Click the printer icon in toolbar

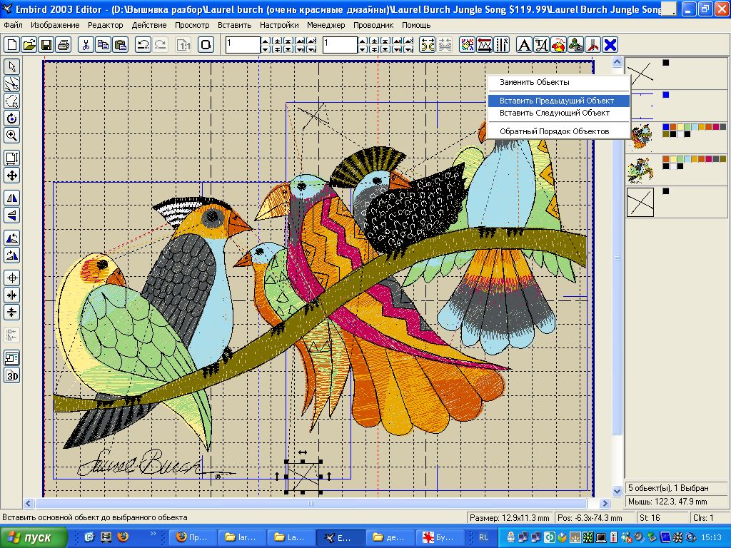(64, 45)
